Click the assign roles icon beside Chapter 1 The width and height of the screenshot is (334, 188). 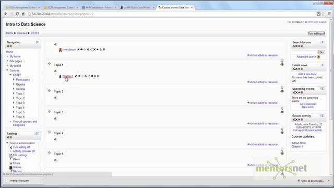(x=98, y=76)
